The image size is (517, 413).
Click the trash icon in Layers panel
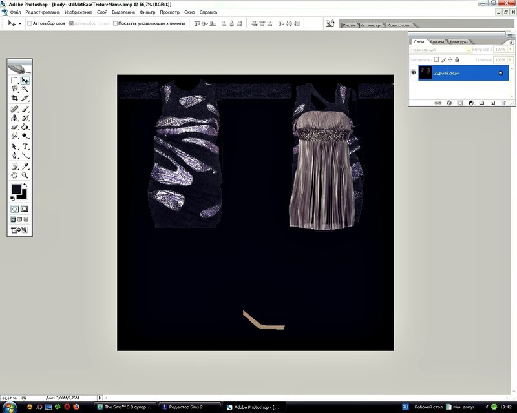503,102
